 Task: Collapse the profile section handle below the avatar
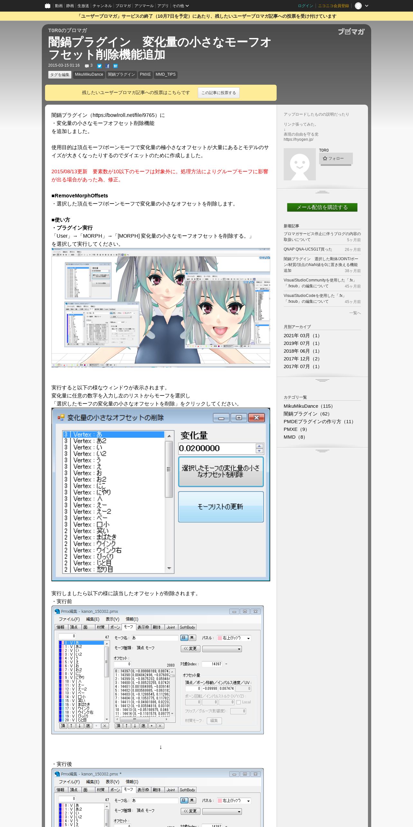click(x=322, y=192)
